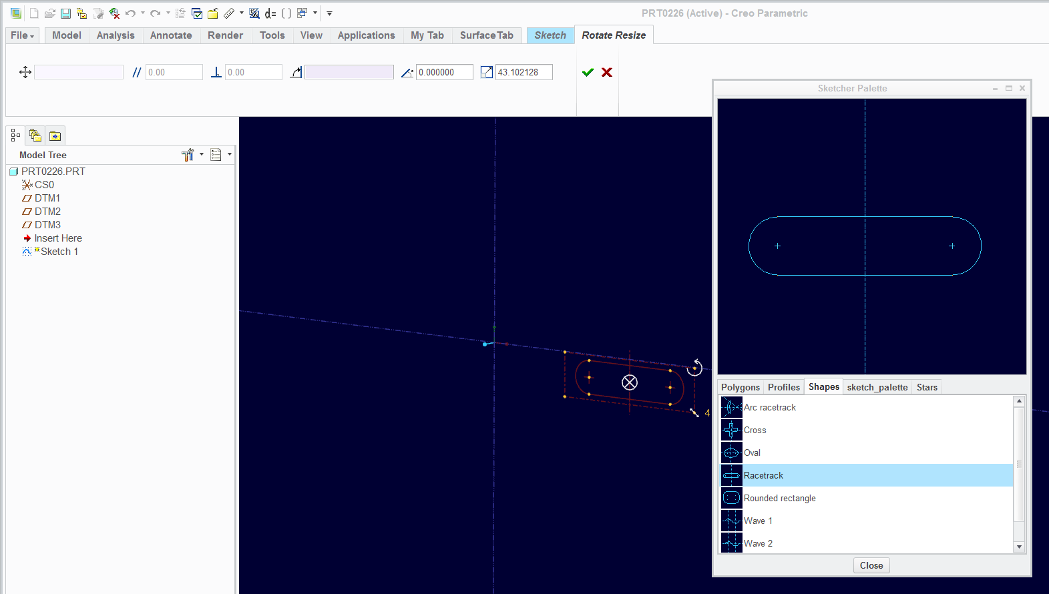Switch to Polygons tab in Sketcher Palette
The width and height of the screenshot is (1049, 594).
pos(741,387)
